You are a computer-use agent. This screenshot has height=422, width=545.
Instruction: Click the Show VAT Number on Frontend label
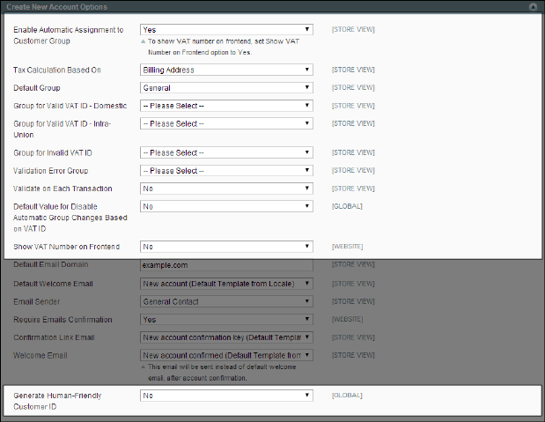(x=67, y=247)
